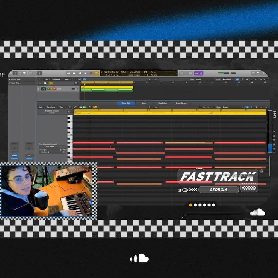Open the Inst 1 track instrument icon
Image resolution: width=278 pixels, height=278 pixels.
click(x=44, y=89)
